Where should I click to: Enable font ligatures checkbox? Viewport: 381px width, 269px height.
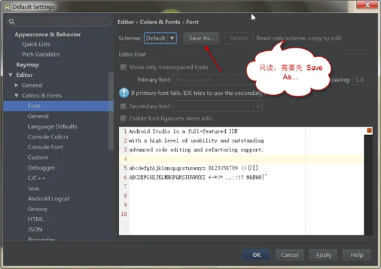click(x=124, y=118)
